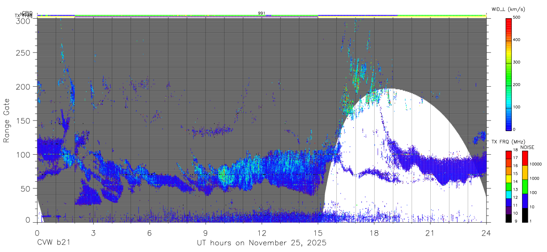Click the '9' tick on the UT hours axis

pos(206,233)
